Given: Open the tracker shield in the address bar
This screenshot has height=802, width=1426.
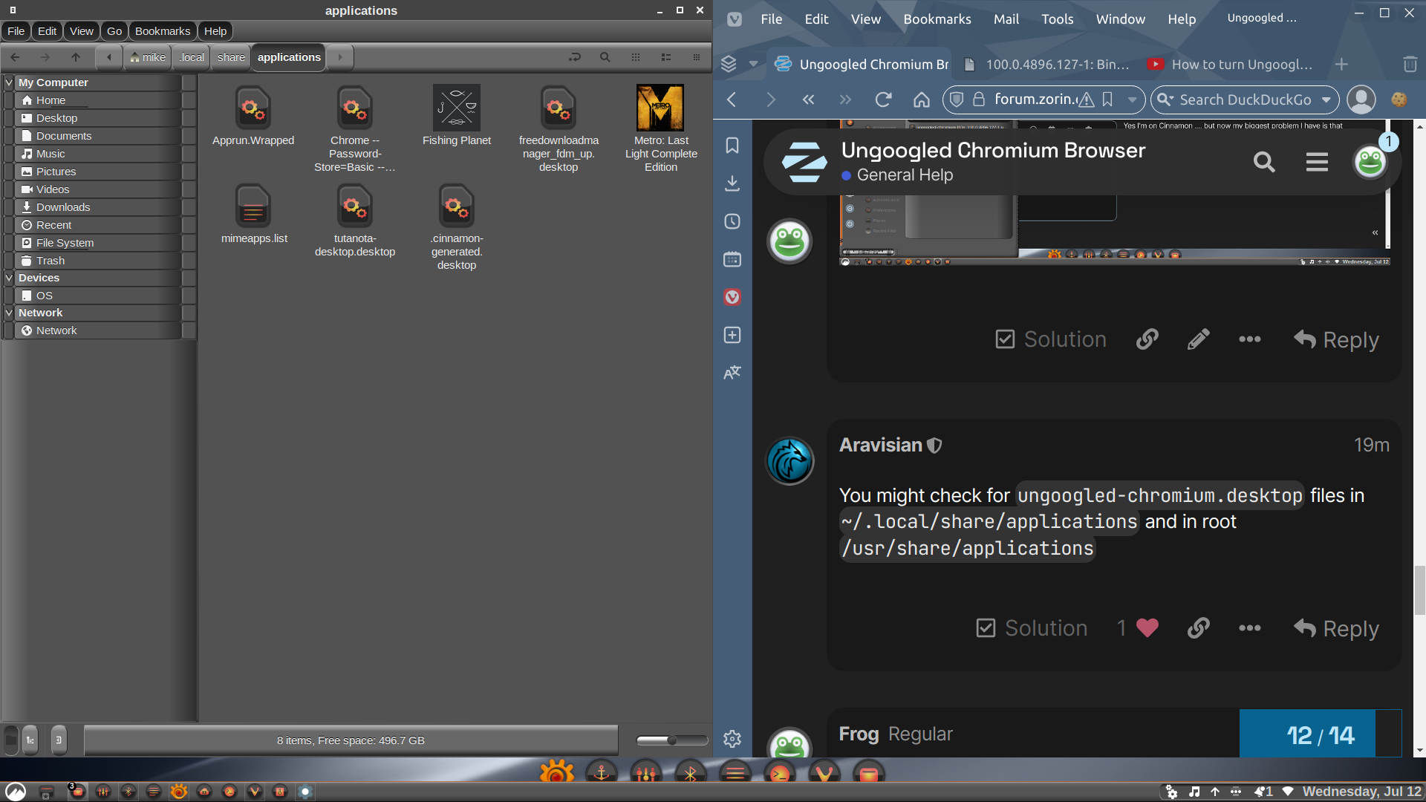Looking at the screenshot, I should (957, 100).
